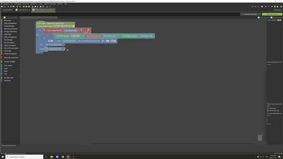The width and height of the screenshot is (283, 159).
Task: Open the Windows Start menu
Action: [x=3, y=157]
